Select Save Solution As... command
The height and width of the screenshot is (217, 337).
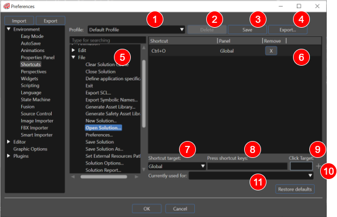click(104, 149)
